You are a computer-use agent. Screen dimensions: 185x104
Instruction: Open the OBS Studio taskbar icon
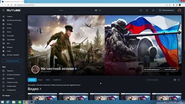coord(32,102)
